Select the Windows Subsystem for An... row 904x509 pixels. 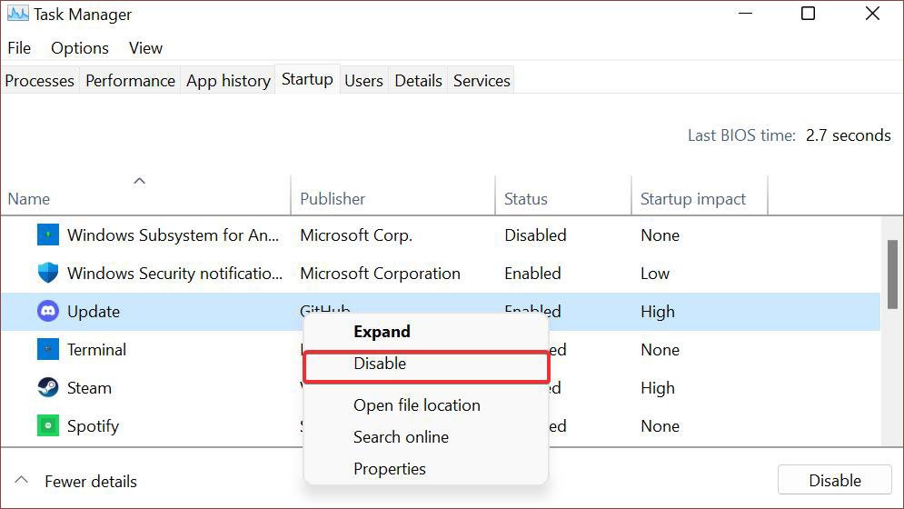click(441, 235)
